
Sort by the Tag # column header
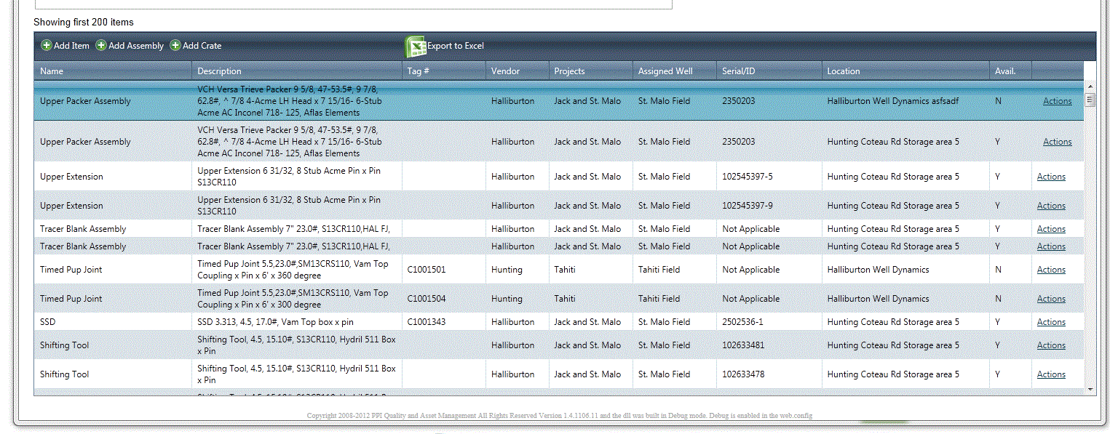pyautogui.click(x=443, y=71)
